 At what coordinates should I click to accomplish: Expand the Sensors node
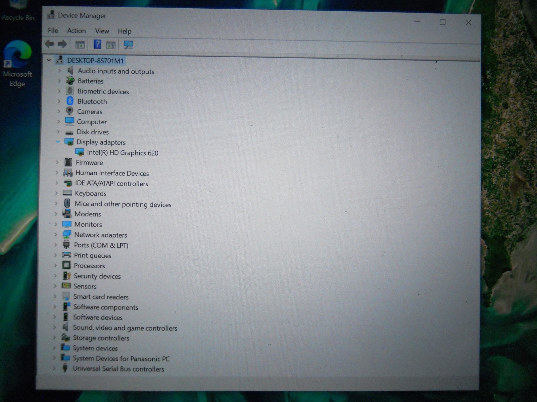(55, 286)
